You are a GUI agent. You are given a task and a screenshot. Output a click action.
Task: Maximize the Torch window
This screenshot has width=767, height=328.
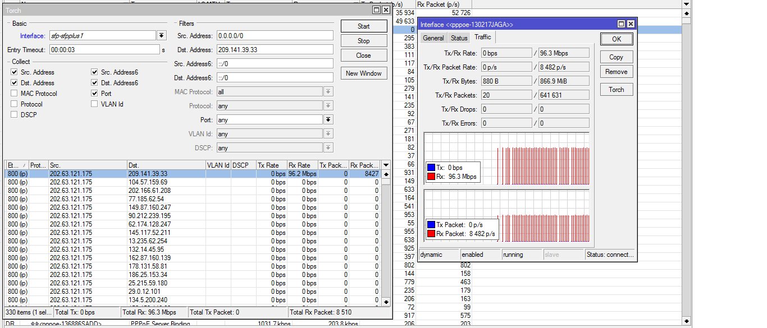click(376, 10)
